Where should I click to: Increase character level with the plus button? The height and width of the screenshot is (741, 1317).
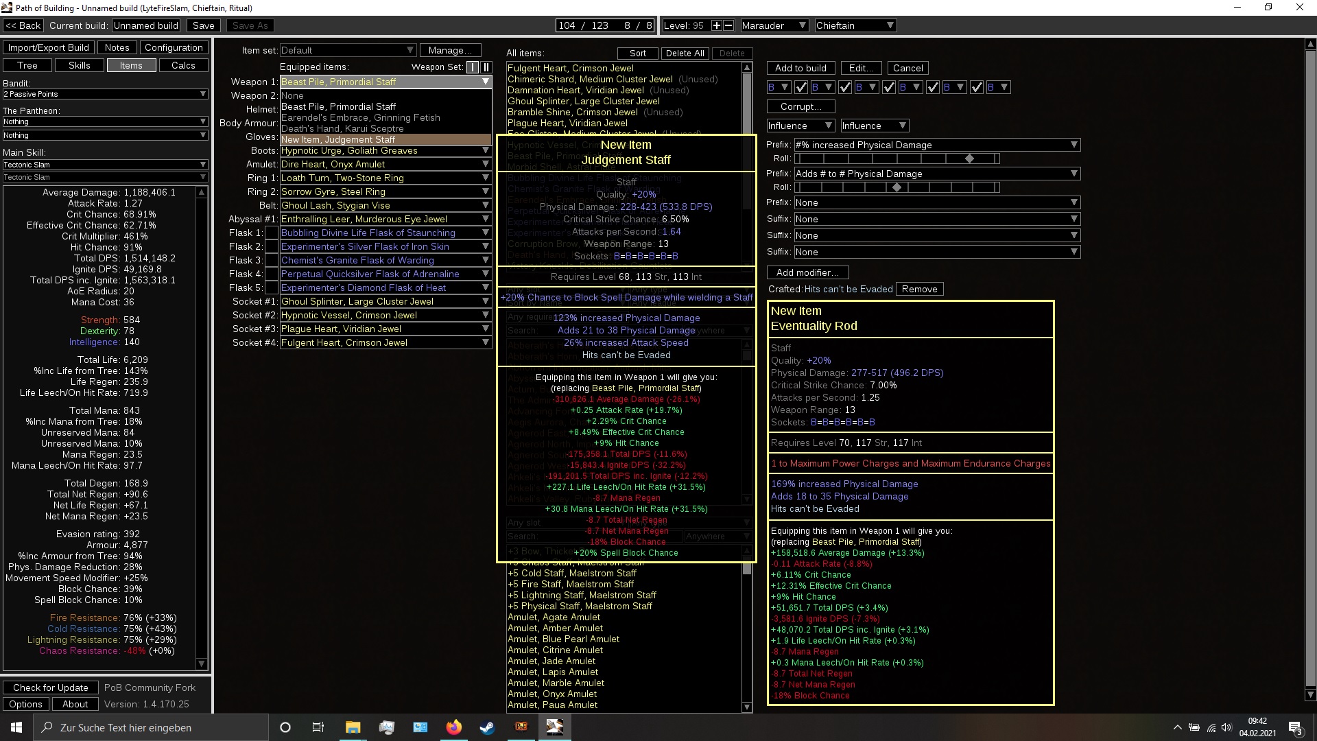click(x=717, y=25)
